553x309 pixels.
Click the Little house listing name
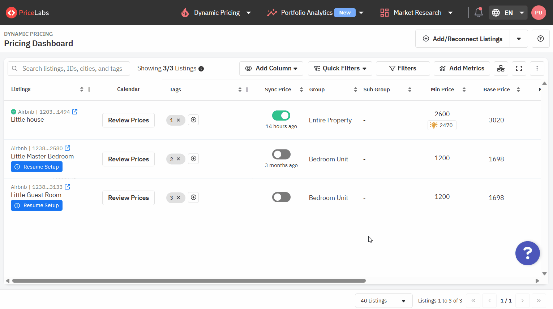(x=27, y=119)
